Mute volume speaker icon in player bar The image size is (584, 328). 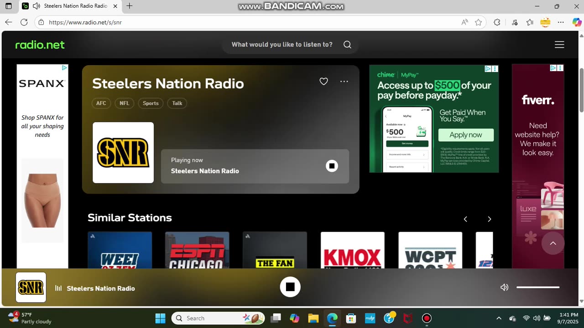point(504,287)
